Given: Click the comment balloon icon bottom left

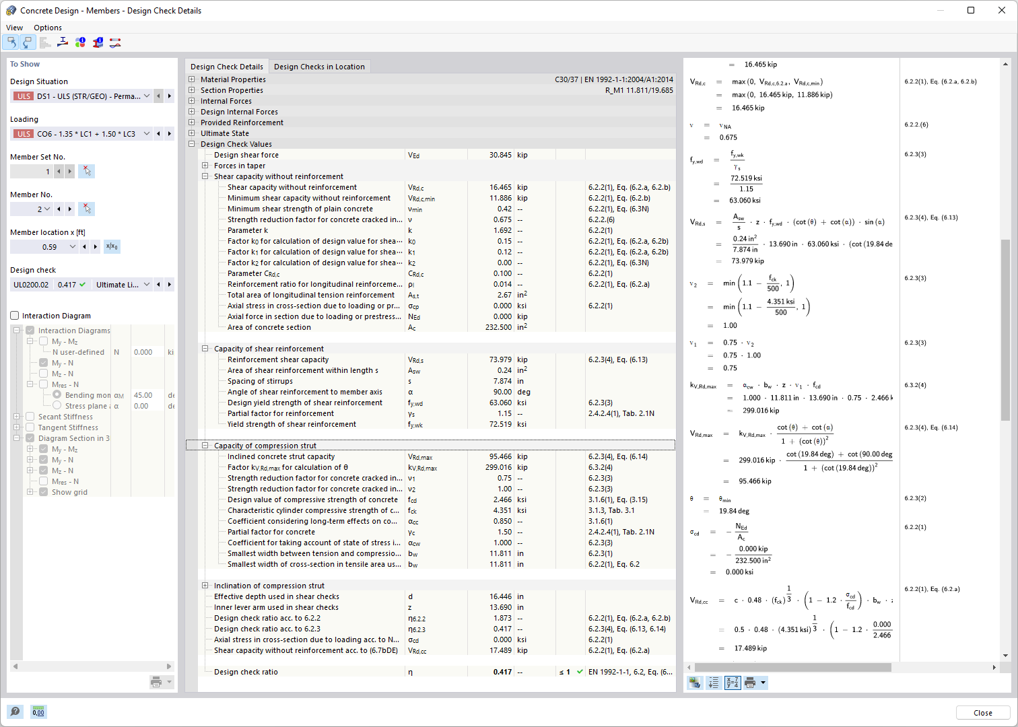Looking at the screenshot, I should coord(15,712).
